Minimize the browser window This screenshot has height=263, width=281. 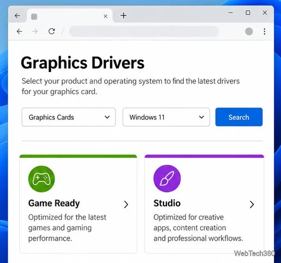tap(231, 12)
